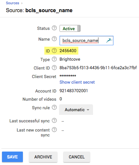139x165 pixels.
Task: Open help for Last successful sync
Action: tap(54, 120)
